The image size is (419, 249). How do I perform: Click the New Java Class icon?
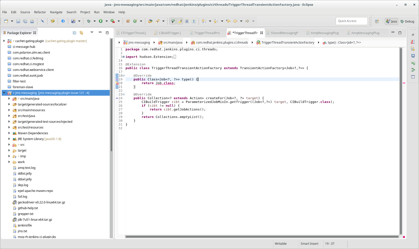coord(135,21)
